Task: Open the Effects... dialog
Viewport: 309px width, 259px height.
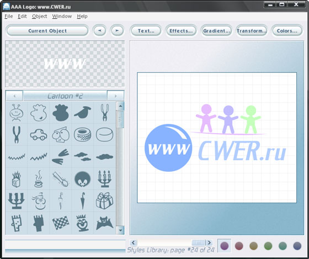Action: pos(181,31)
